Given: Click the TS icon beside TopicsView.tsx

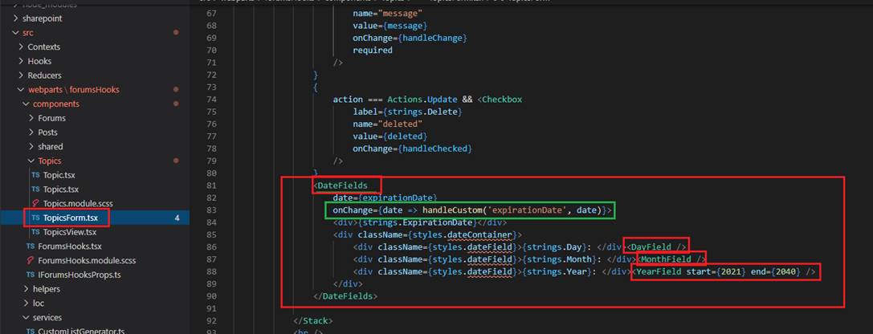Looking at the screenshot, I should [x=35, y=232].
